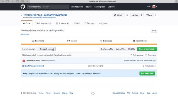Click the Fork button
The width and height of the screenshot is (178, 100).
pyautogui.click(x=149, y=15)
